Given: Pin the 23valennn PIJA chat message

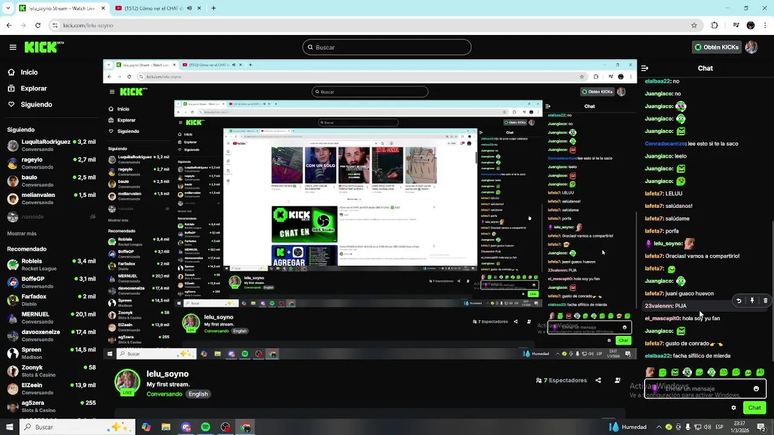Looking at the screenshot, I should (x=752, y=300).
